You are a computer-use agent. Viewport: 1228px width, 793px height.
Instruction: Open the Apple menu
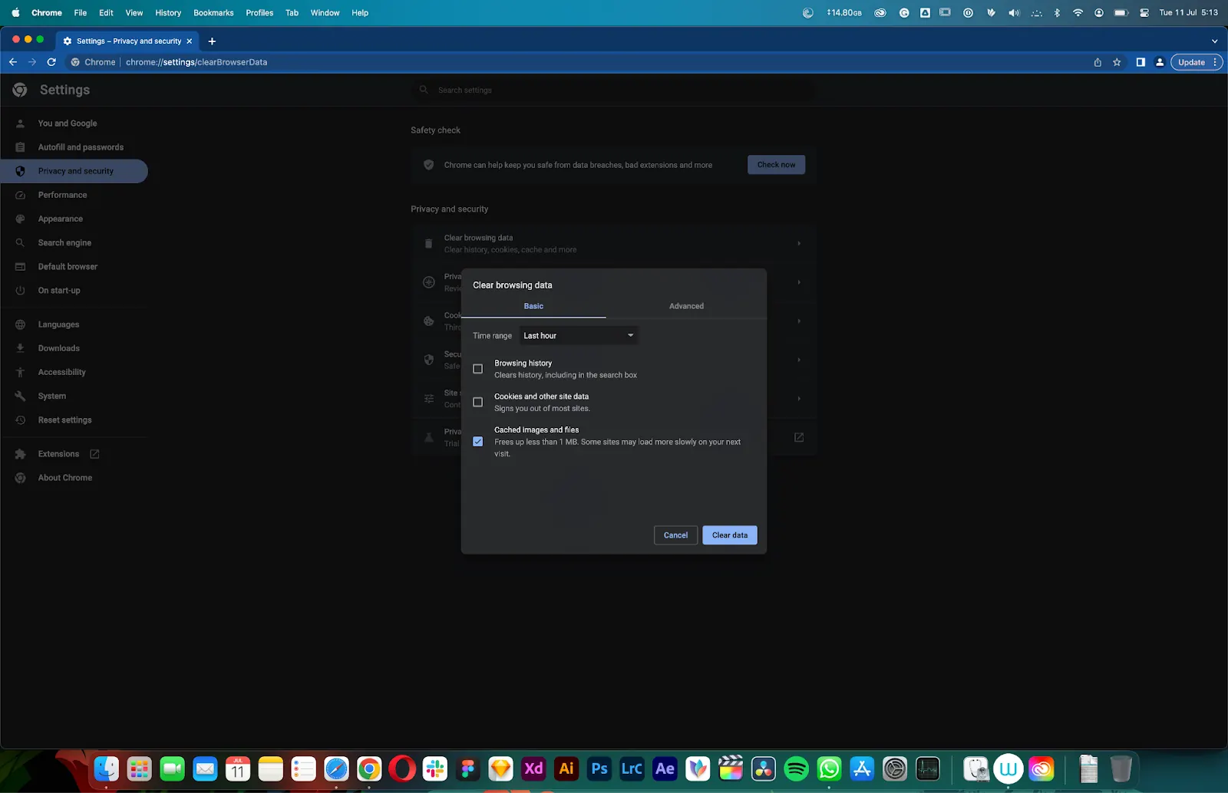(x=15, y=12)
